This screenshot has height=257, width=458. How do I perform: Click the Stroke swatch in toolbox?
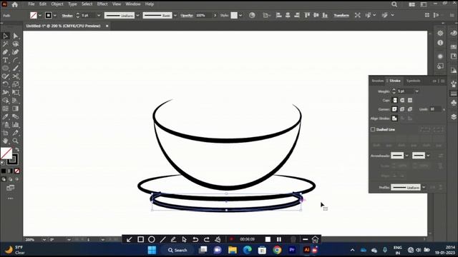click(13, 160)
